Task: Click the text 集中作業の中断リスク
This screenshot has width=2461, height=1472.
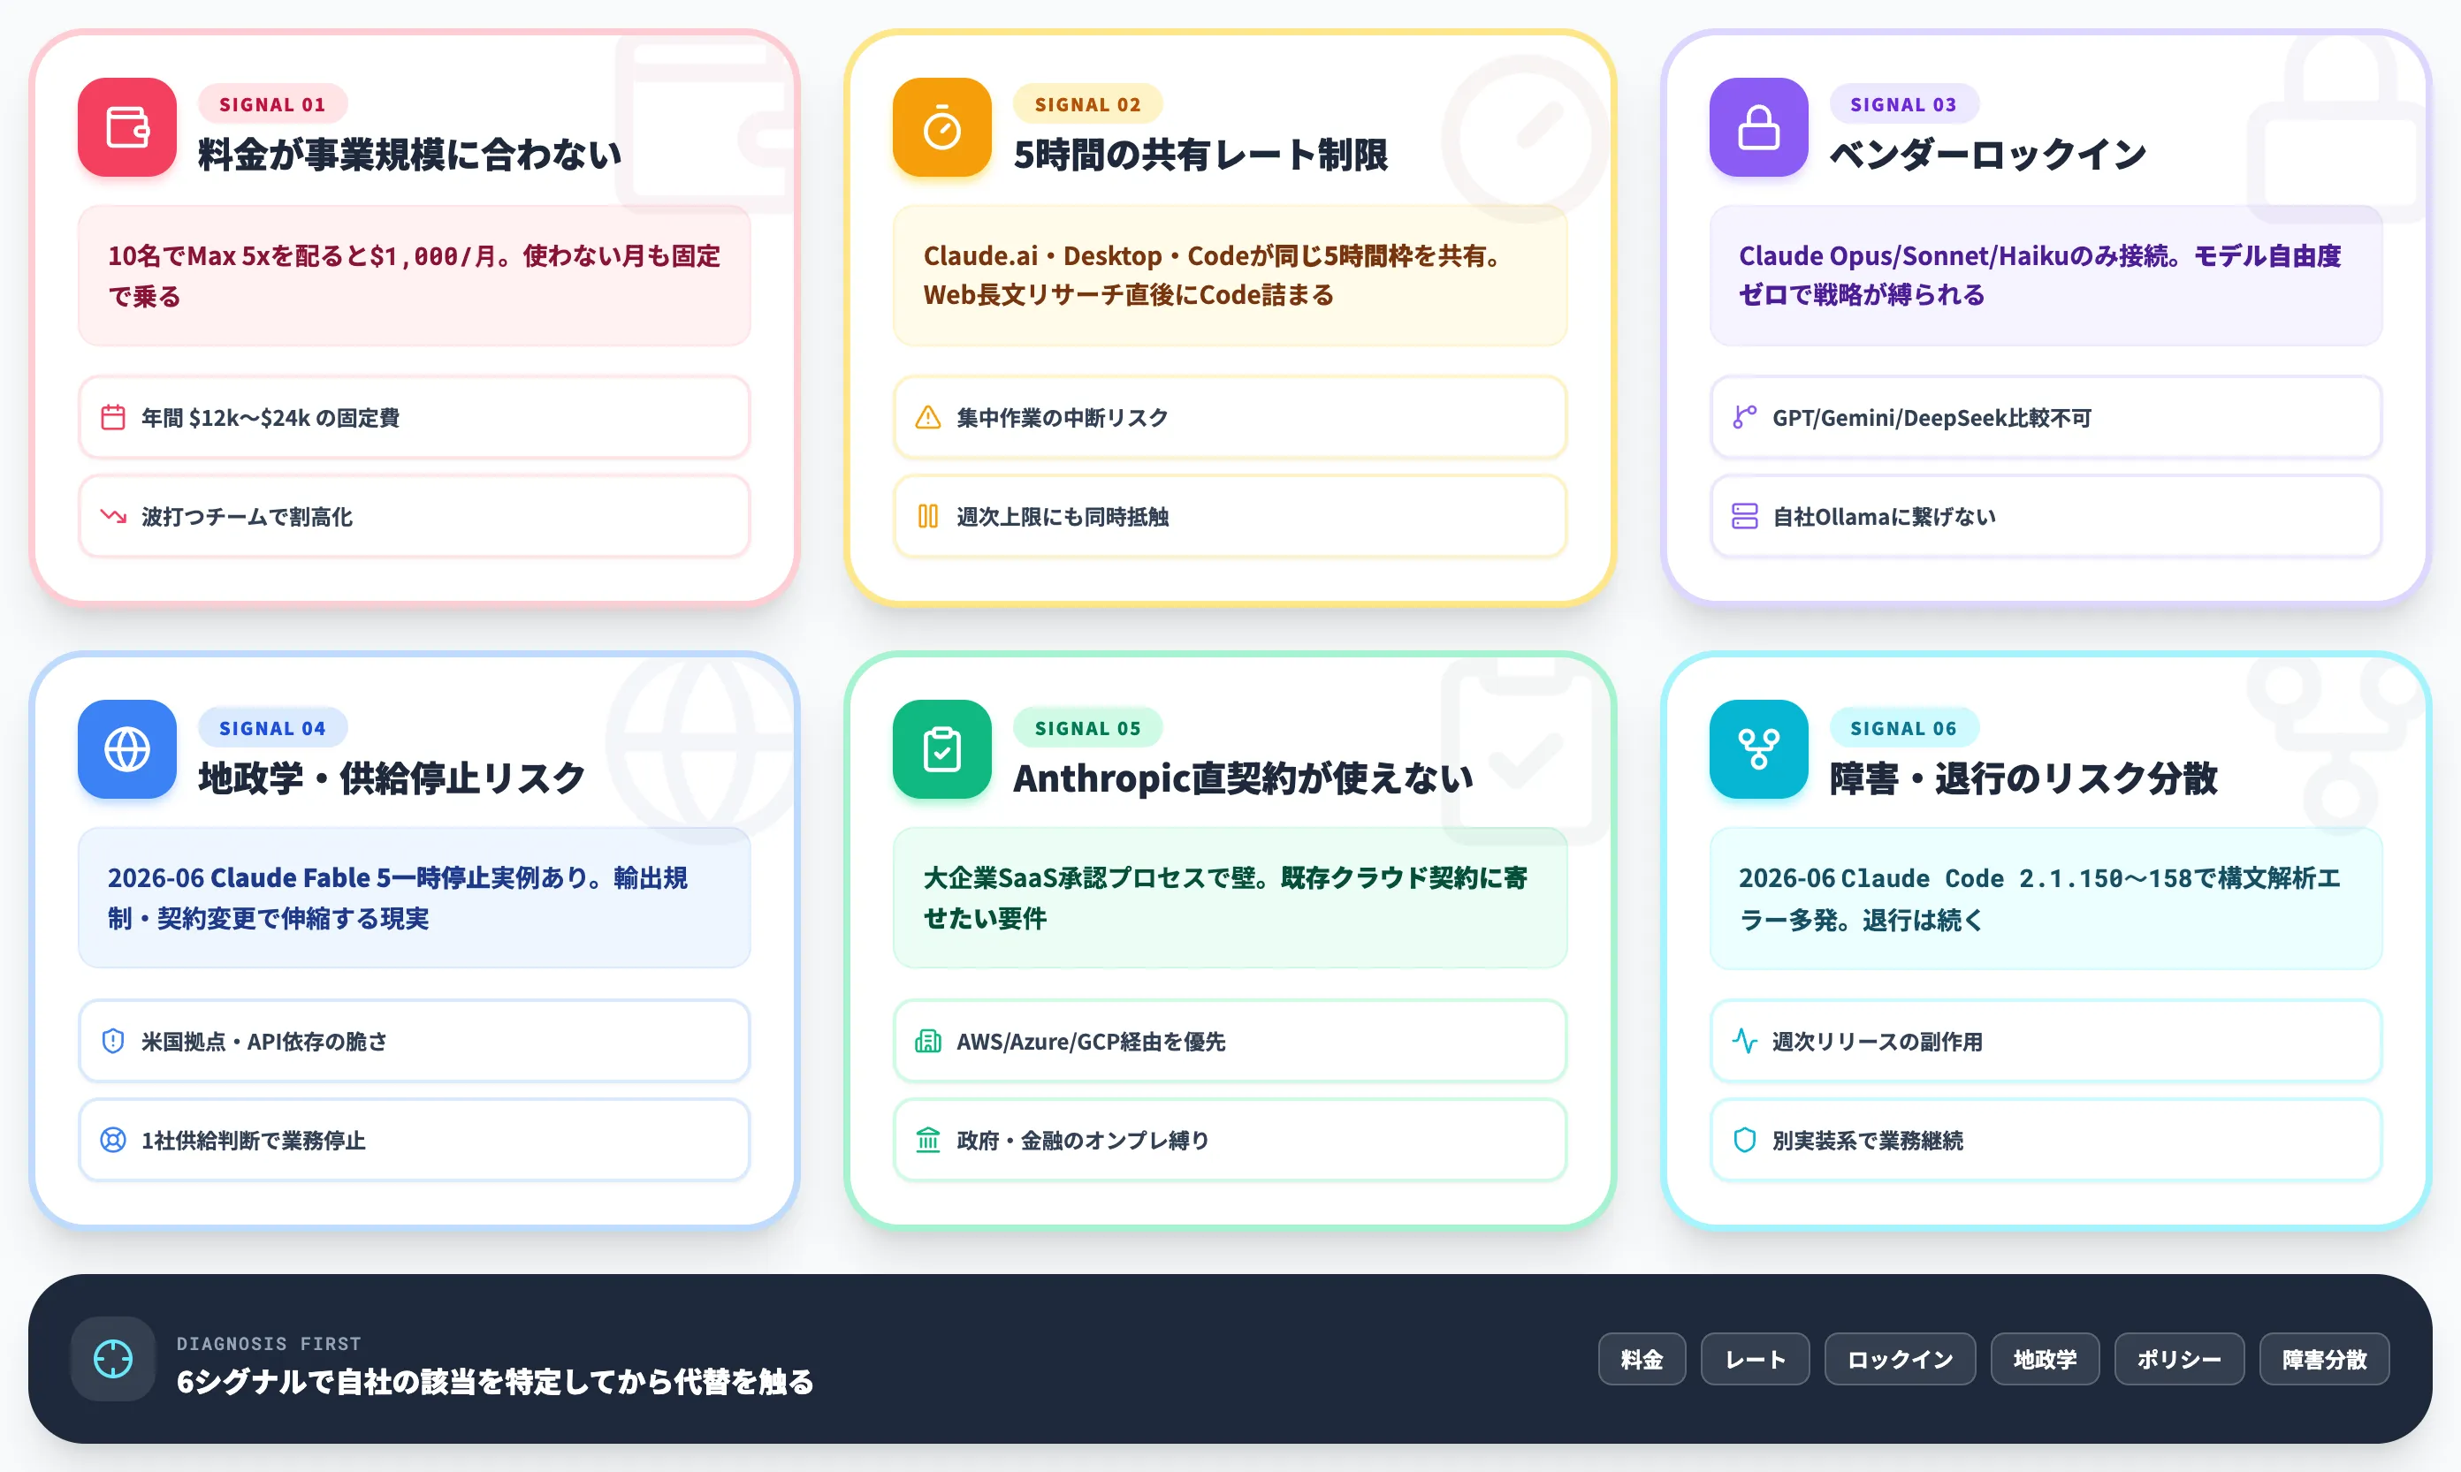Action: (x=1062, y=418)
